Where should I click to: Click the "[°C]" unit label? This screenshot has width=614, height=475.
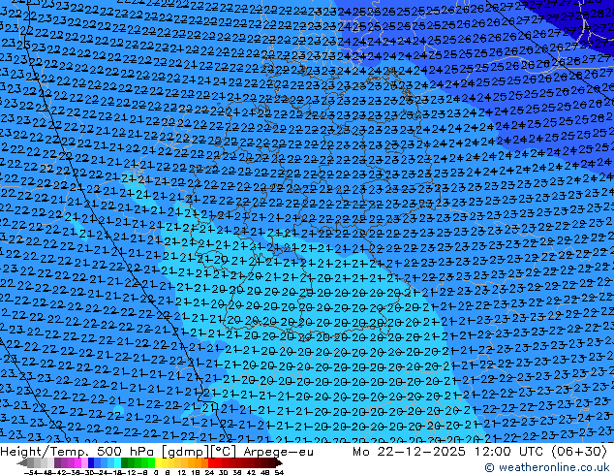pyautogui.click(x=225, y=452)
